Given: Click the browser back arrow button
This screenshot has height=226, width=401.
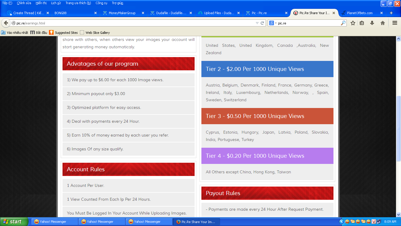Looking at the screenshot, I should pyautogui.click(x=6, y=23).
